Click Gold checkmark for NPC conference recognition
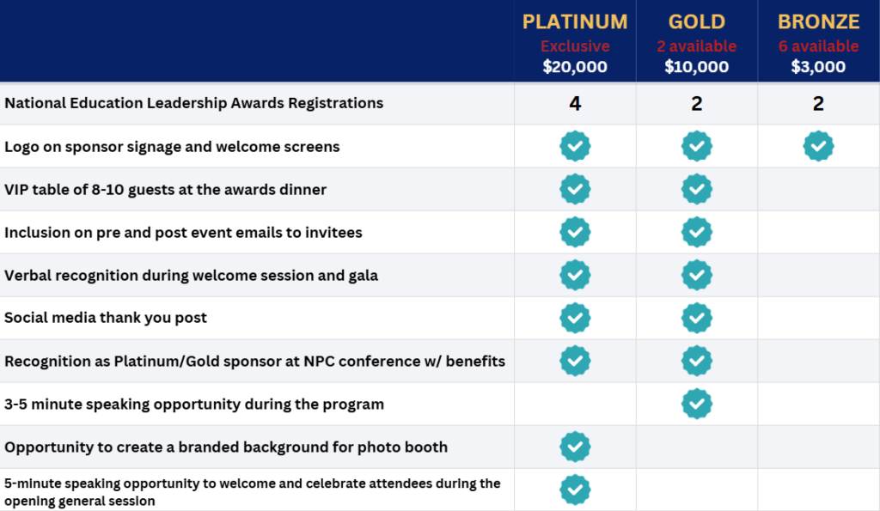Viewport: 880px width, 511px height. pyautogui.click(x=697, y=361)
